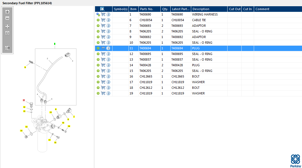Click the single square fit-view icon
This screenshot has height=168, width=302.
tap(7, 33)
